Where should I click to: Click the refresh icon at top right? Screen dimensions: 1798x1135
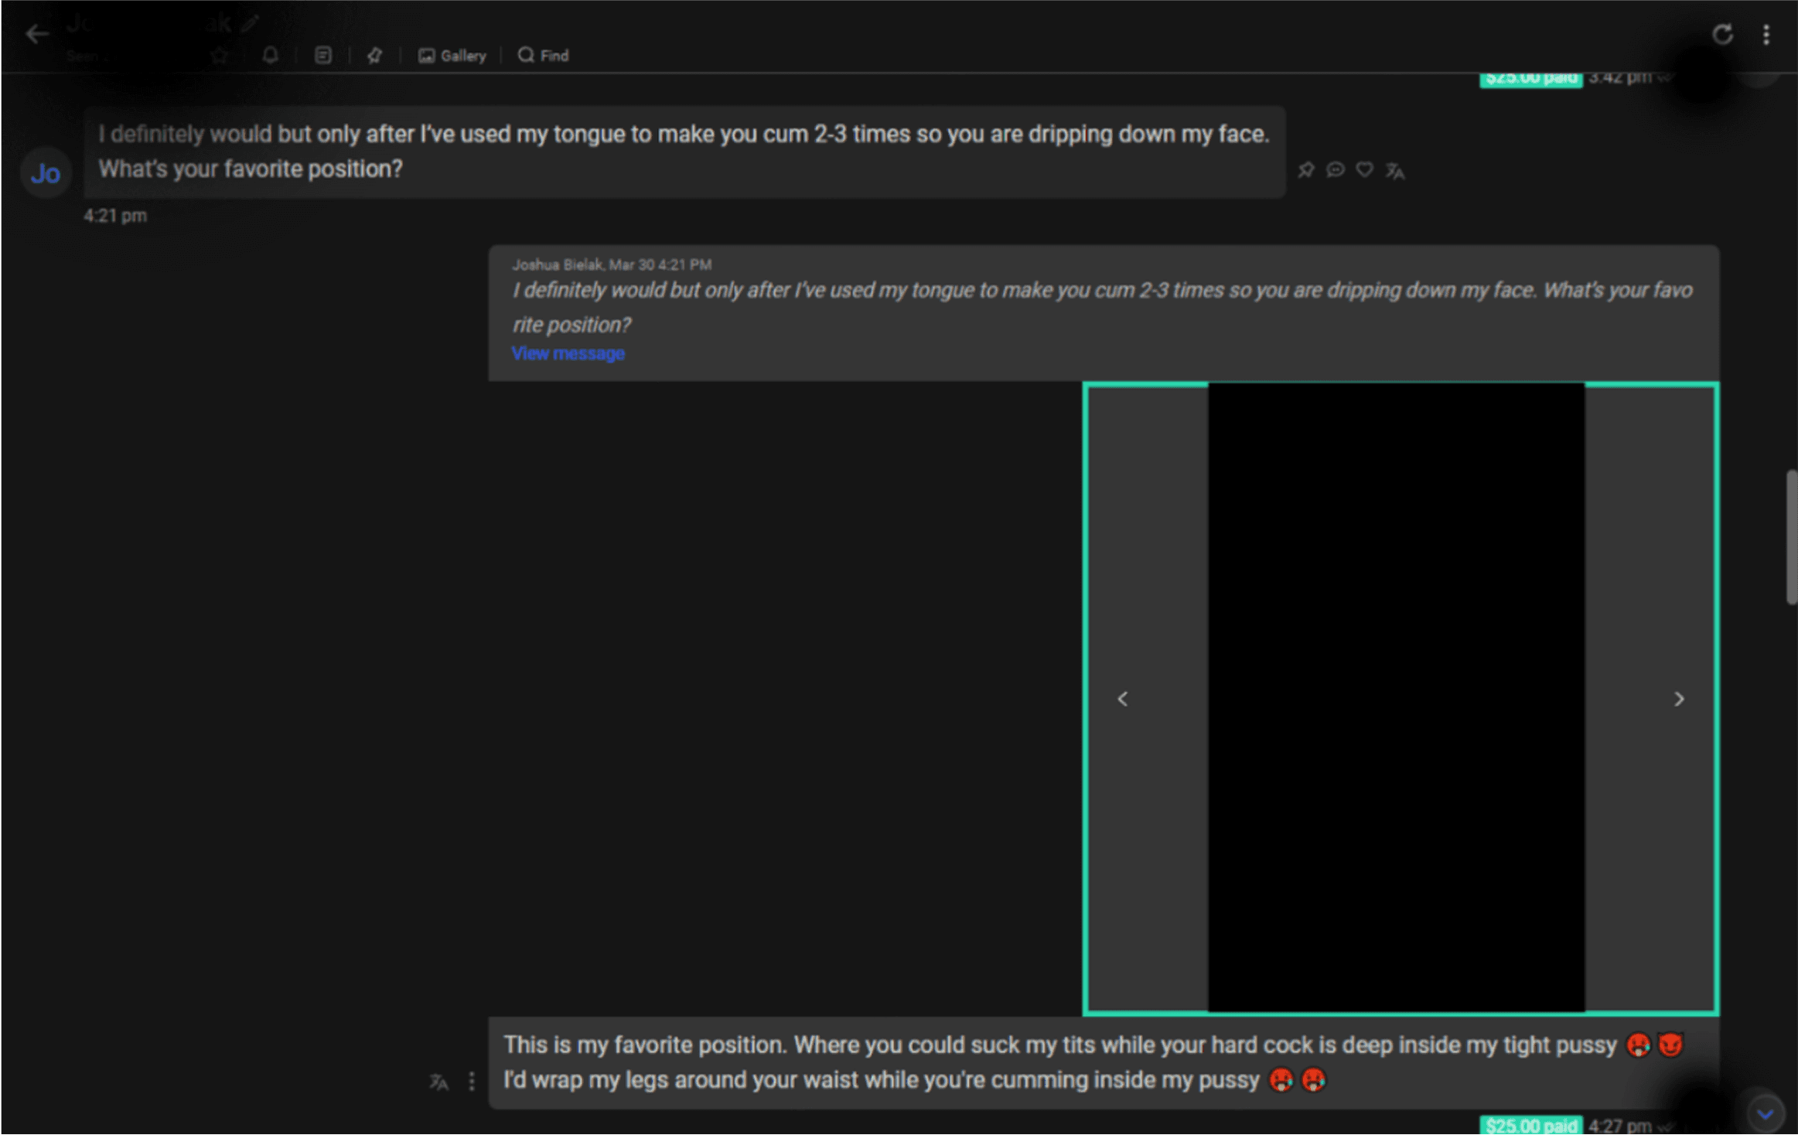[x=1723, y=35]
